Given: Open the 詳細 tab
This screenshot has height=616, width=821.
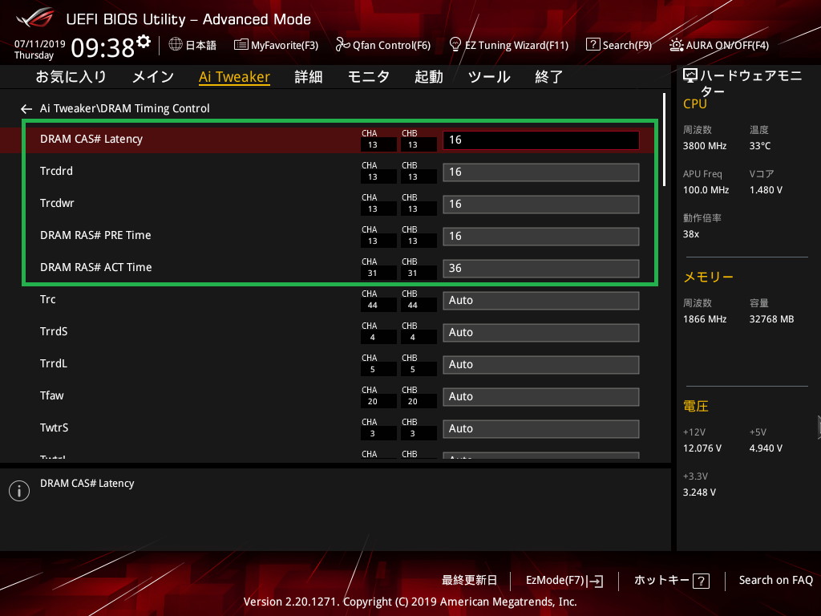Looking at the screenshot, I should click(309, 77).
